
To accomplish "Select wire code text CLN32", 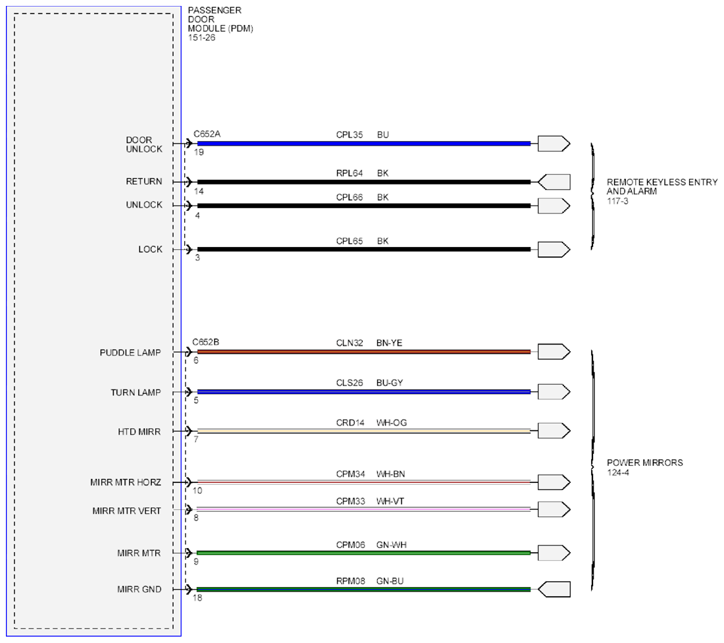I will point(349,343).
